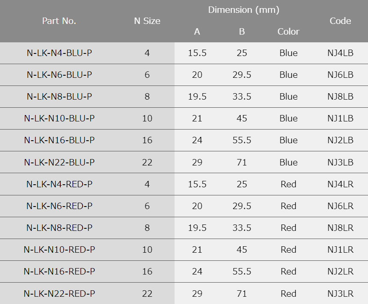Click the A dimension sub-header
Image resolution: width=368 pixels, height=304 pixels.
coord(197,32)
